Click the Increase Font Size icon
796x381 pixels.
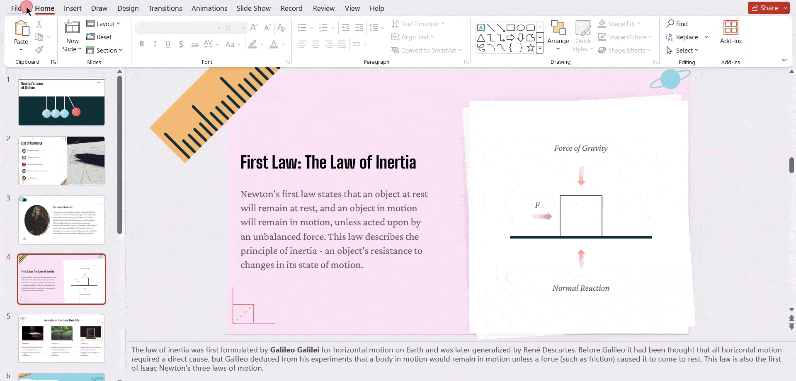254,27
